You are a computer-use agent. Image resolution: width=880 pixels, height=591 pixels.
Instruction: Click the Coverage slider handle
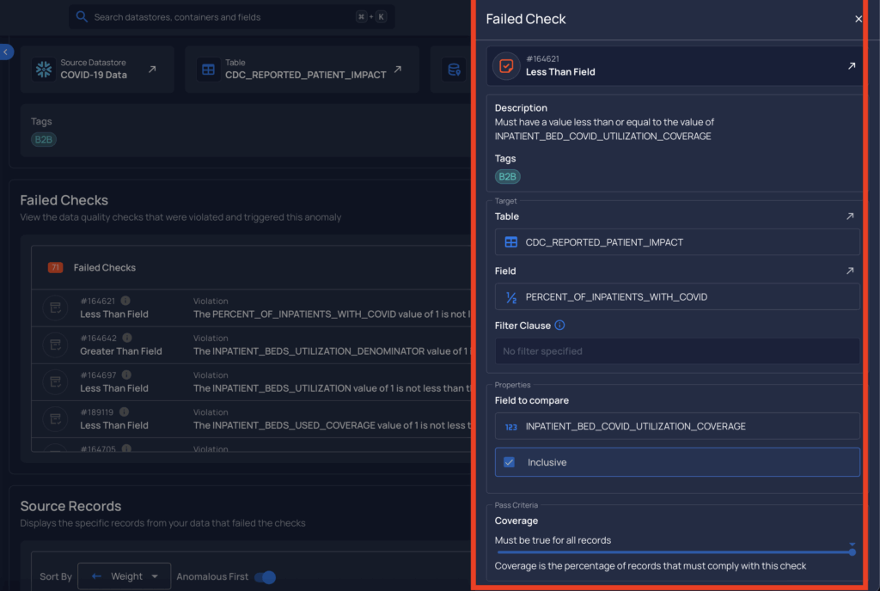click(852, 551)
